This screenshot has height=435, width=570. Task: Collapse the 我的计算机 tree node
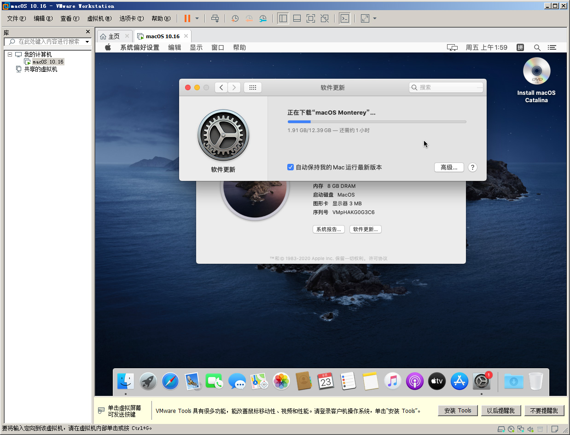click(x=10, y=54)
